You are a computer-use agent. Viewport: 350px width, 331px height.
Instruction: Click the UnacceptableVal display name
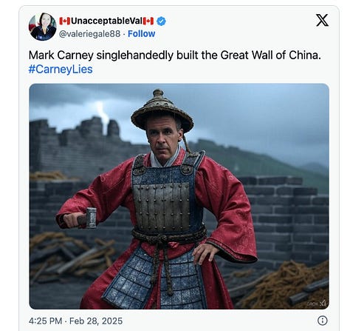pos(106,21)
